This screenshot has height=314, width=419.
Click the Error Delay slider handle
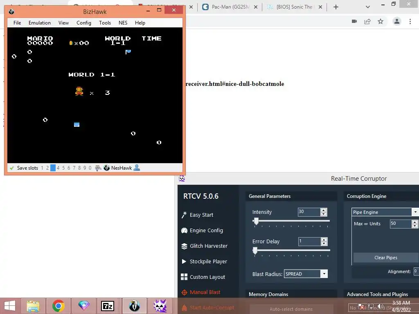[255, 251]
